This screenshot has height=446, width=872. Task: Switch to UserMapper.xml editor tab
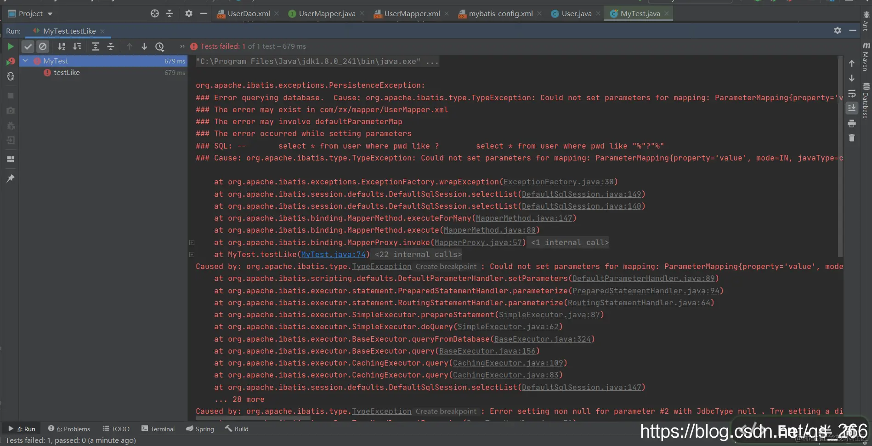[412, 14]
